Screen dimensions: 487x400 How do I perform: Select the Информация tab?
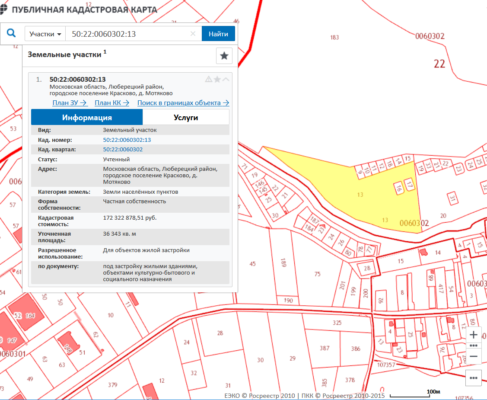pyautogui.click(x=87, y=118)
